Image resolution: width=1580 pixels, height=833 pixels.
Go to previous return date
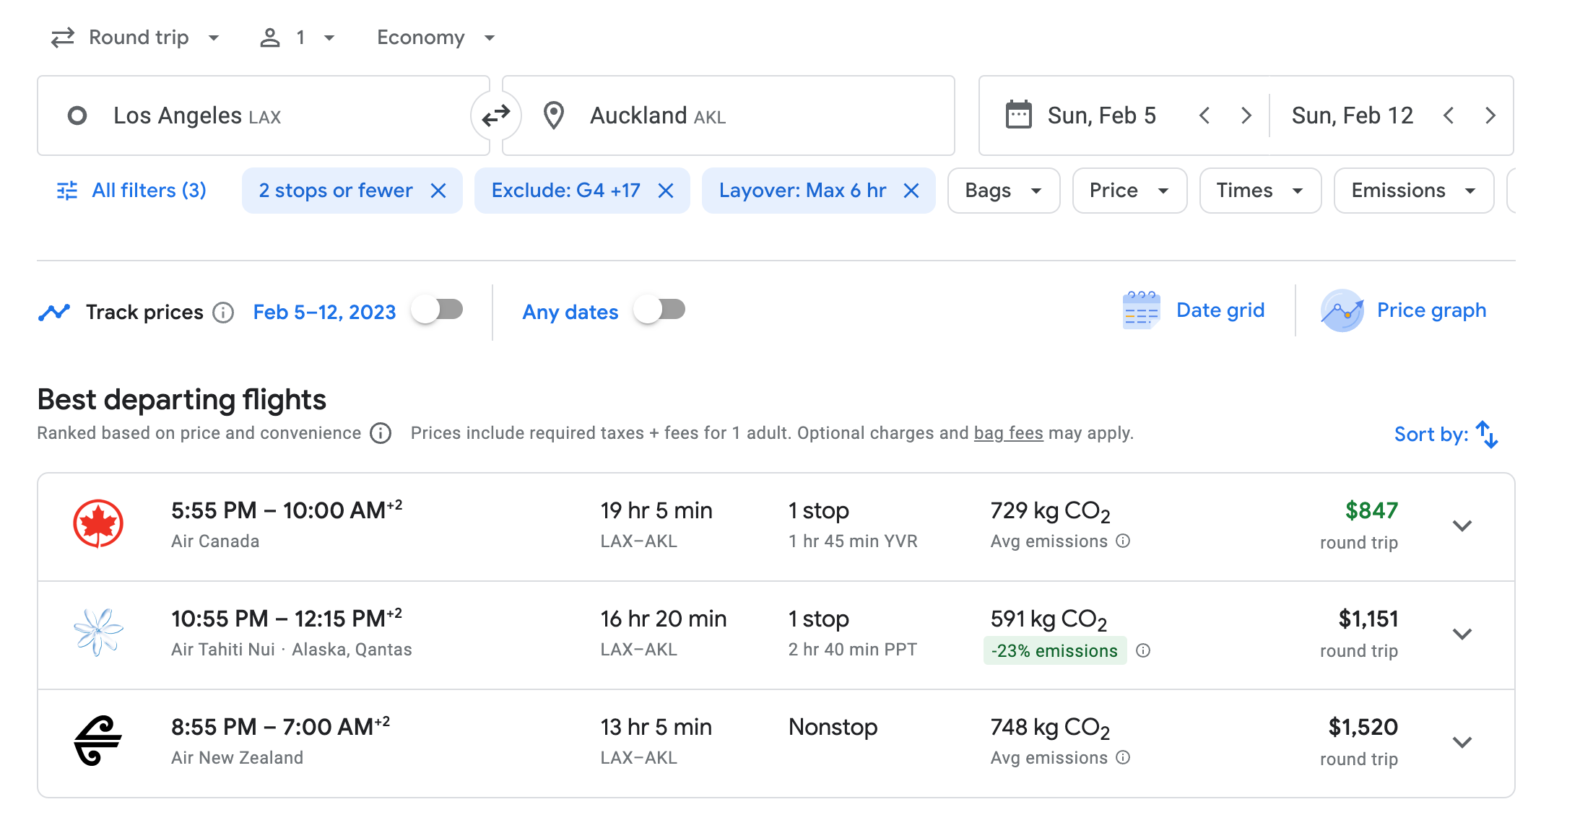pyautogui.click(x=1449, y=115)
